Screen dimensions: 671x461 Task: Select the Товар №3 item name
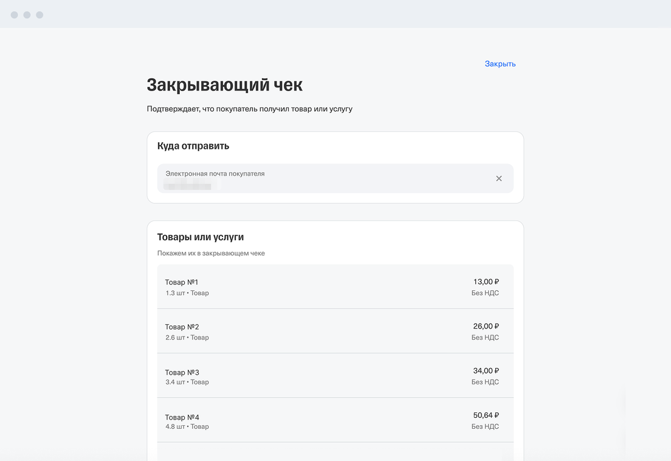tap(182, 372)
